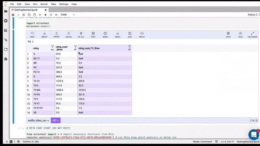Add a column with Add Col
Image resolution: width=260 pixels, height=146 pixels.
(x=69, y=35)
